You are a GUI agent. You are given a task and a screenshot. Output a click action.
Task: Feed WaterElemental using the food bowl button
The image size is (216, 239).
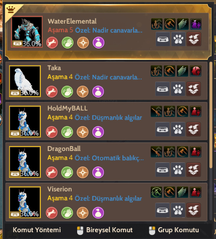[163, 39]
